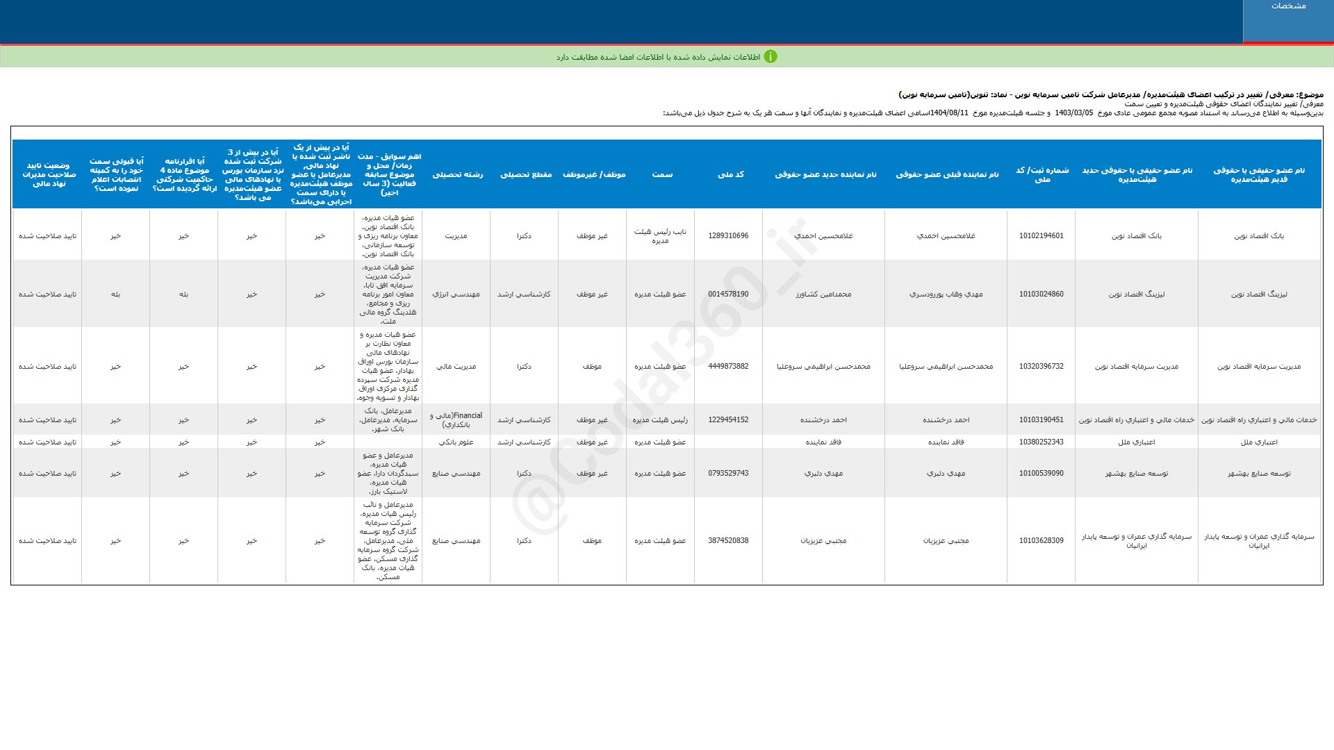
Task: Click the کد ملی column header
Action: pyautogui.click(x=730, y=174)
